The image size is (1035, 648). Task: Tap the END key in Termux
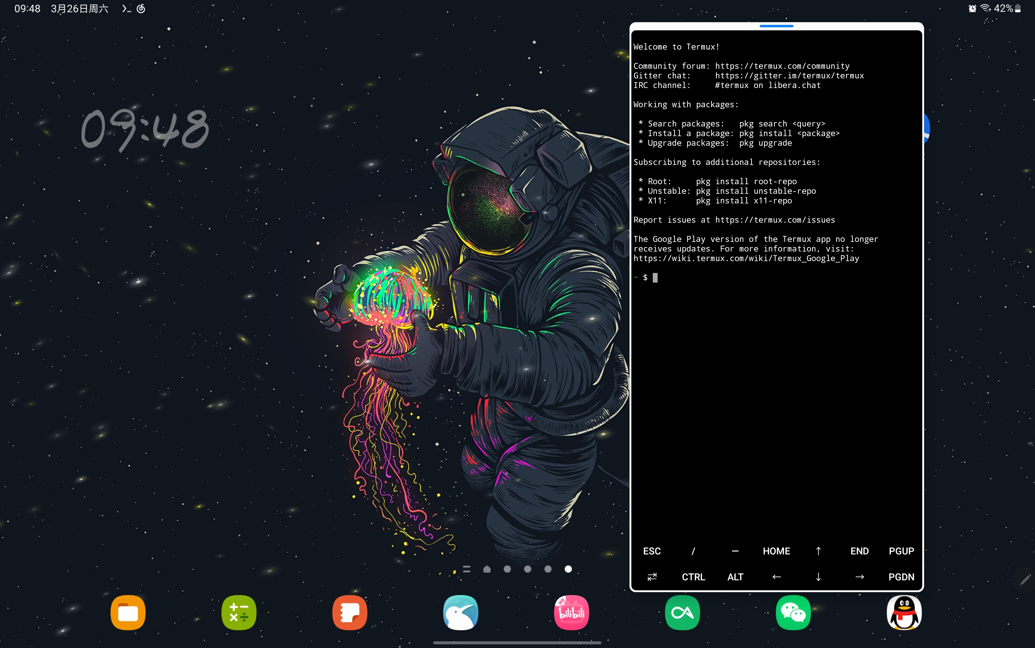pyautogui.click(x=859, y=551)
